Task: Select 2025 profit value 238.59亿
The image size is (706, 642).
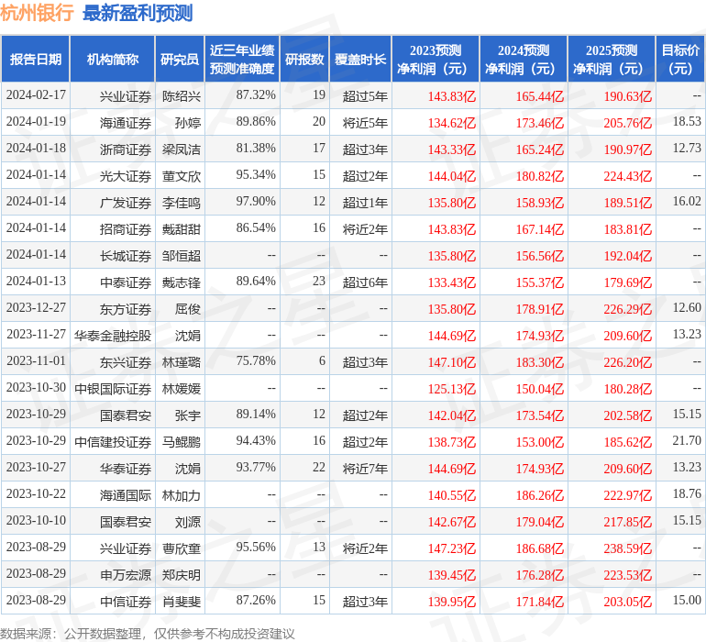Action: (628, 548)
